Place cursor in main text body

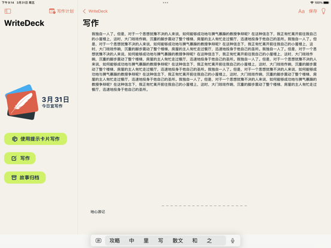[204, 62]
